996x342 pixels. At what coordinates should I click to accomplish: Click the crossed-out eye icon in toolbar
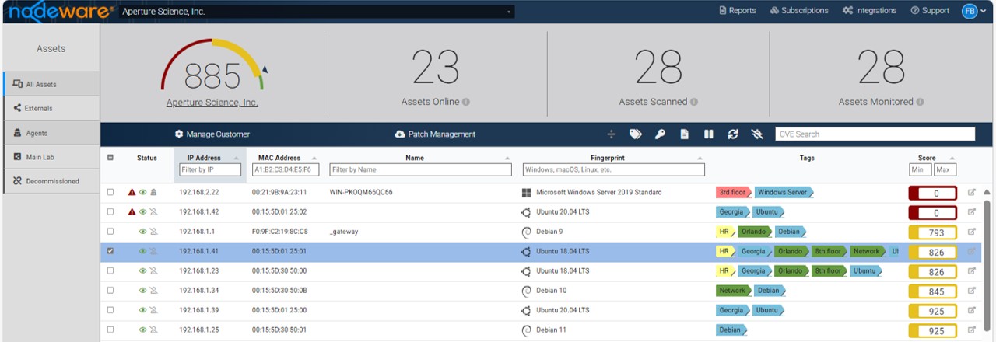757,134
